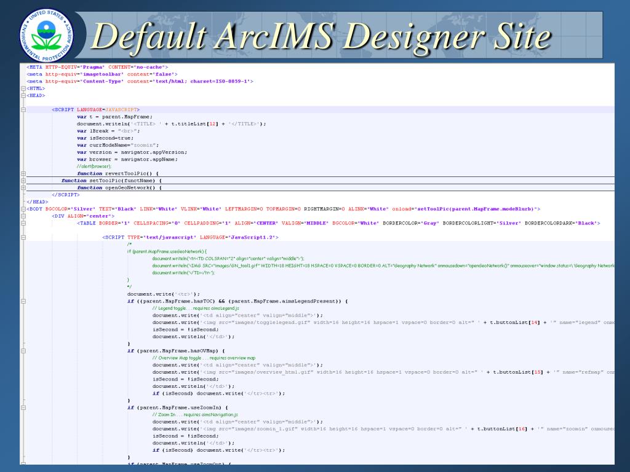Click the slide title 'Default ArcIMS Designer Site'

coord(321,36)
